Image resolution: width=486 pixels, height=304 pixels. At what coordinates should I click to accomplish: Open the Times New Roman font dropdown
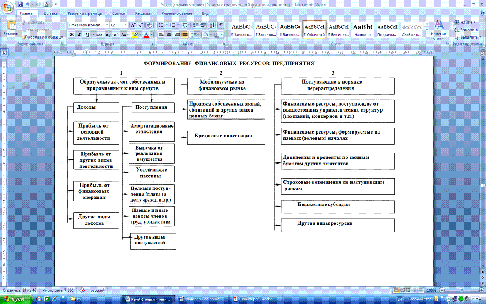(x=107, y=25)
